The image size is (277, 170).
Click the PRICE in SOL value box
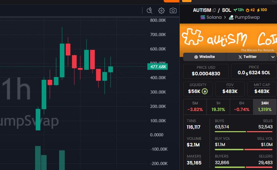click(x=254, y=71)
